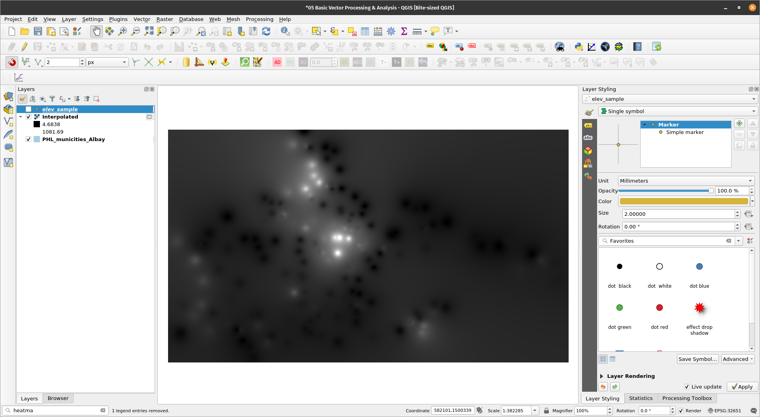Click the Apply button
This screenshot has height=417, width=760.
pyautogui.click(x=742, y=387)
